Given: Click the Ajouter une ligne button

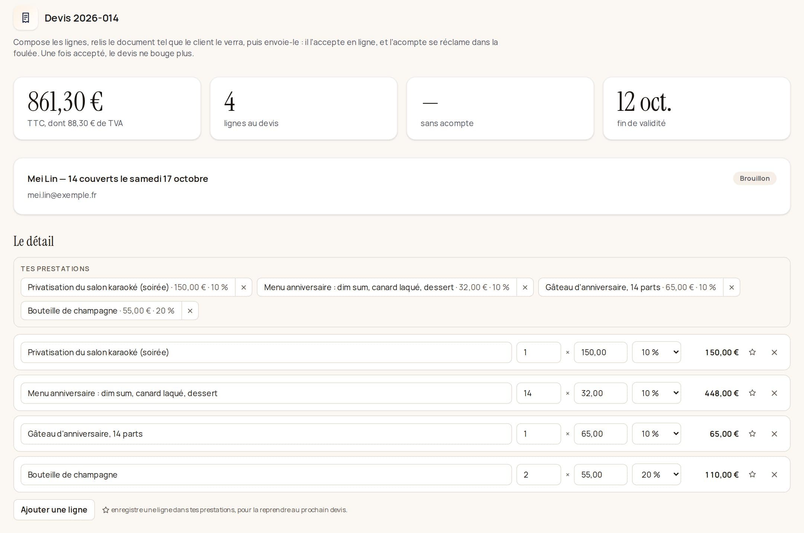Looking at the screenshot, I should [54, 510].
